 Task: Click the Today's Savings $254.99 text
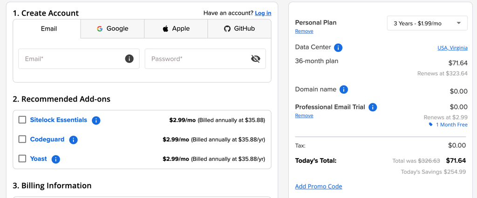(433, 172)
